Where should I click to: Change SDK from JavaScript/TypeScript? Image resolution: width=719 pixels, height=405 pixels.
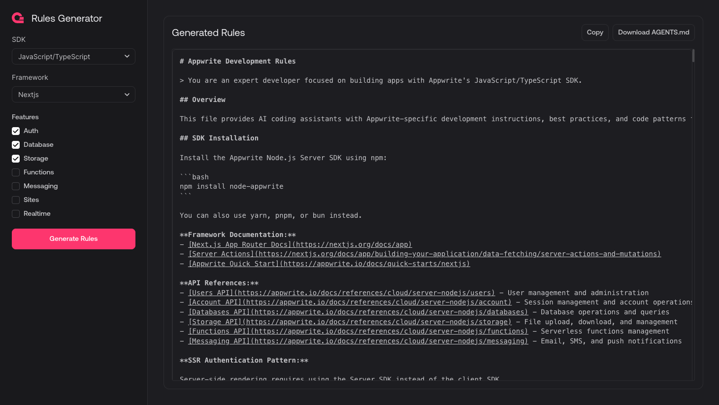coord(73,56)
